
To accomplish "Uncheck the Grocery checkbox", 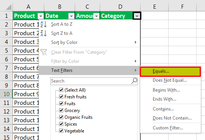I will pos(61,110).
